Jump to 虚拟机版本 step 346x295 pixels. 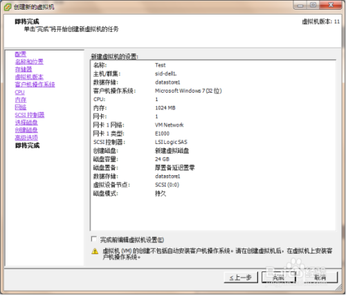[x=29, y=77]
